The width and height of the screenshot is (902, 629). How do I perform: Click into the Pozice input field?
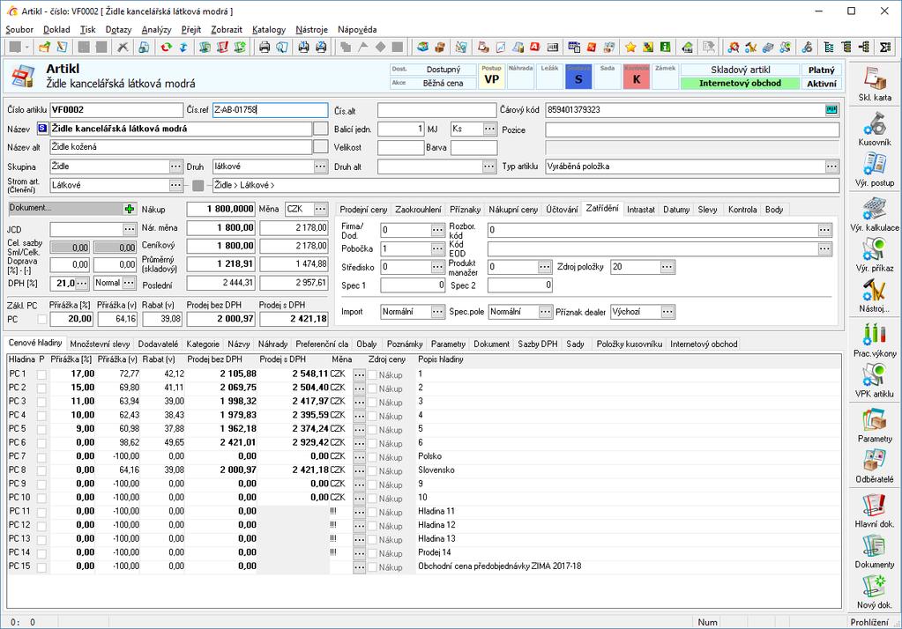pyautogui.click(x=692, y=129)
